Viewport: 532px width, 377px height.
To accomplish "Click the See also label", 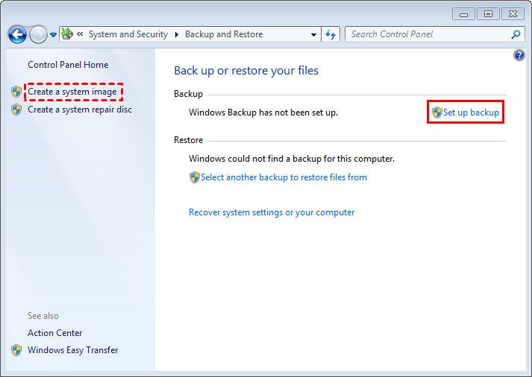I will pos(43,316).
